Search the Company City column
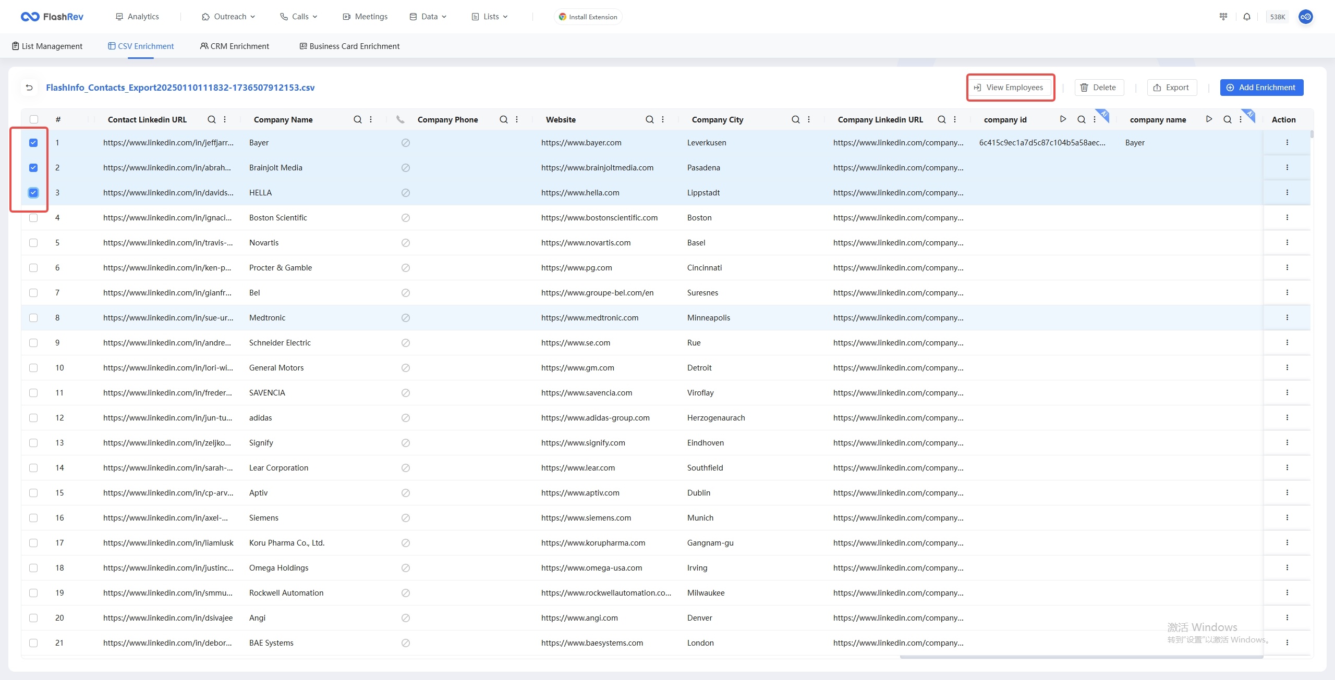 (796, 119)
